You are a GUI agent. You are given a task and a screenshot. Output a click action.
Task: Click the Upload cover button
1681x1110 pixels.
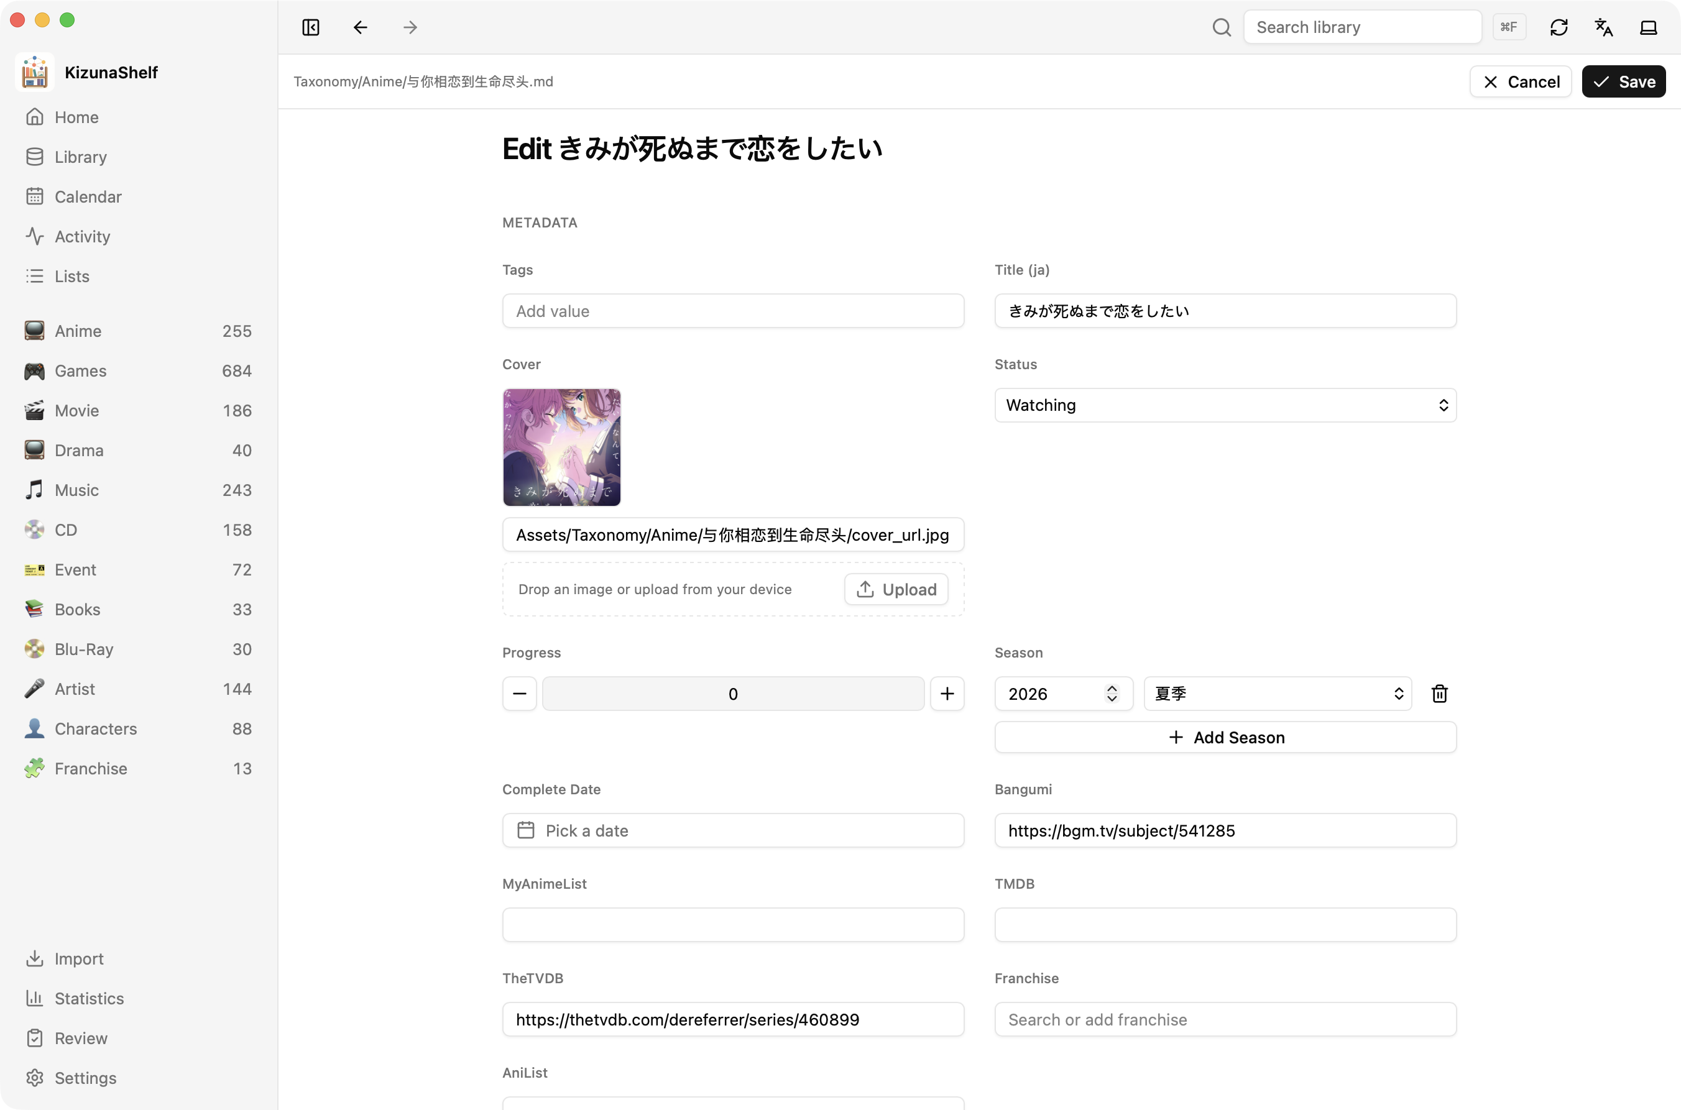click(x=896, y=589)
